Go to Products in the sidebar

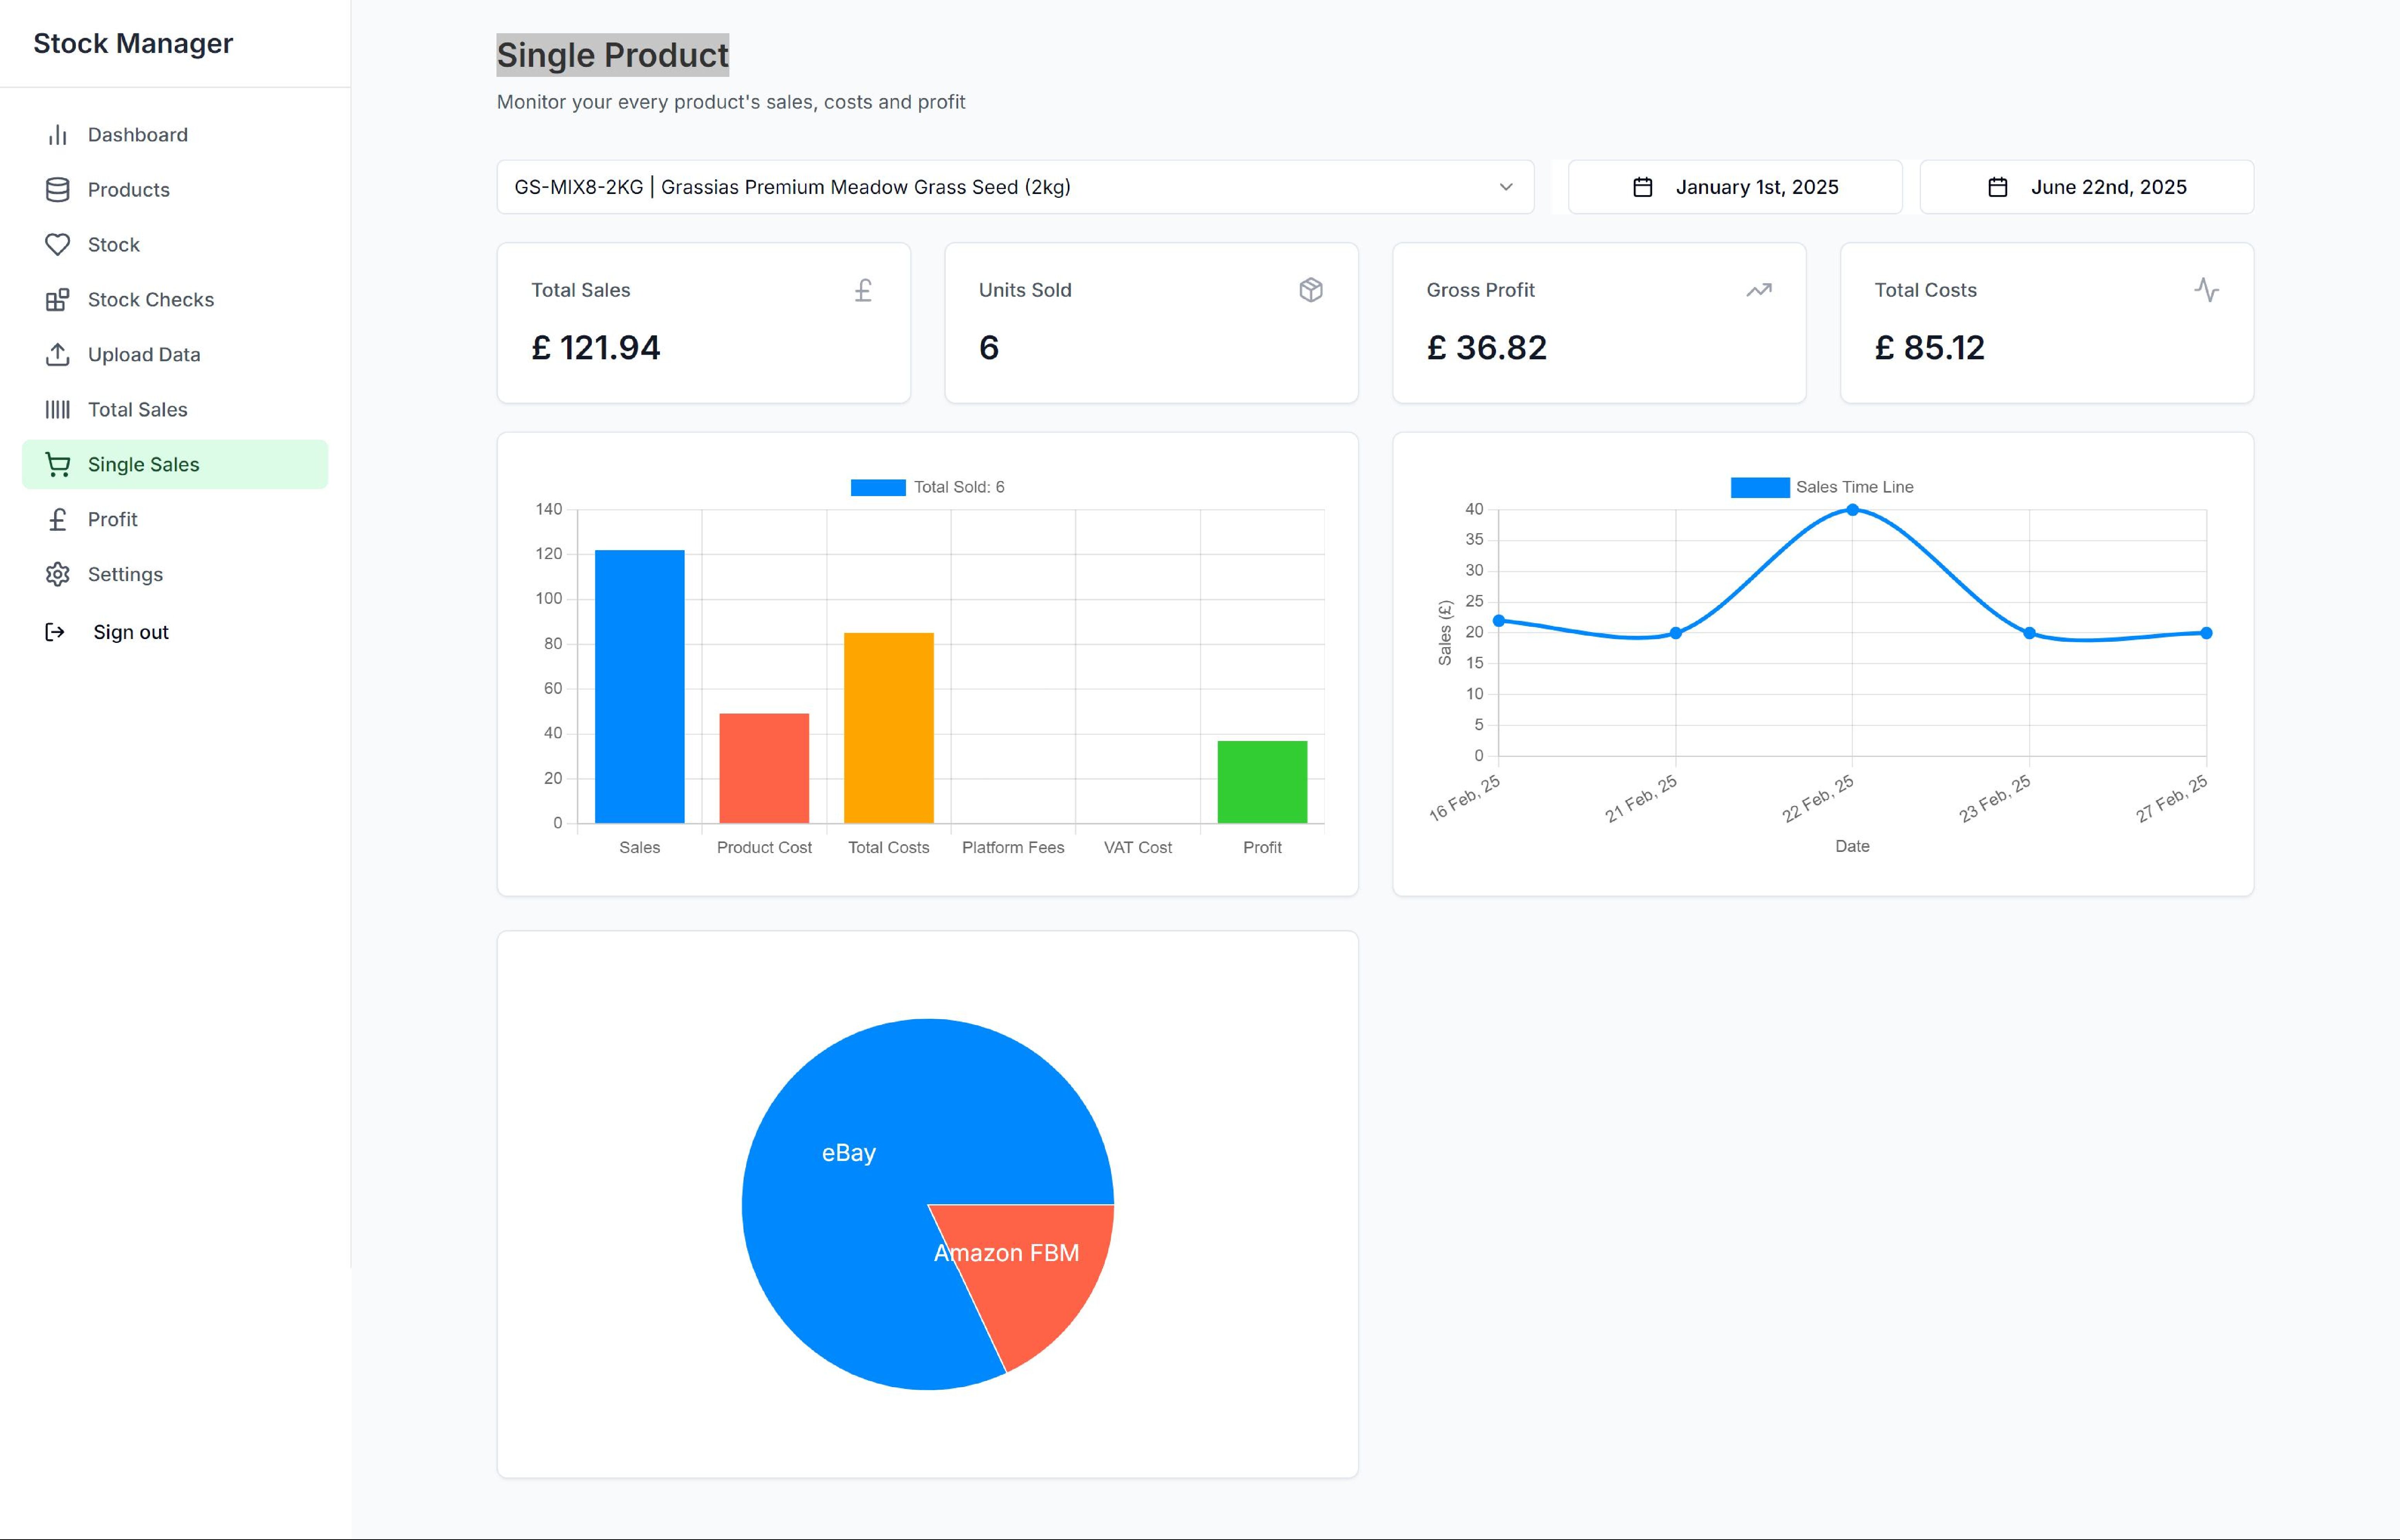175,190
